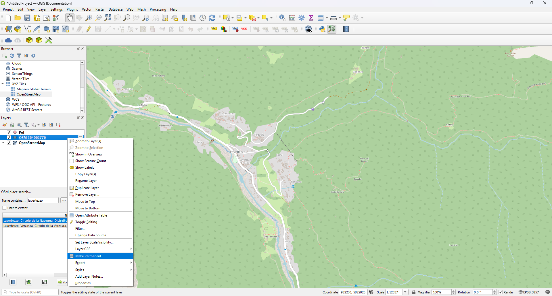This screenshot has height=296, width=552.
Task: Open the Field Calculator icon
Action: pyautogui.click(x=292, y=18)
